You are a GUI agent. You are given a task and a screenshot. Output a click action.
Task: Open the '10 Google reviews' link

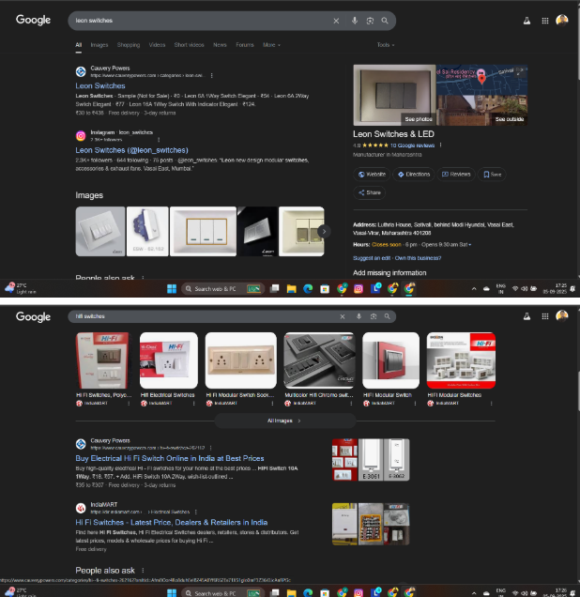(x=412, y=145)
